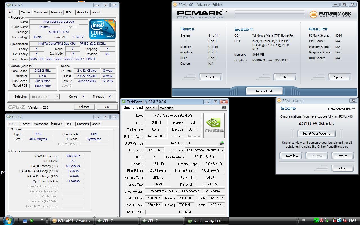Click OK in the top CPU-Z window
Viewport: 360px width, 225px height.
click(107, 107)
